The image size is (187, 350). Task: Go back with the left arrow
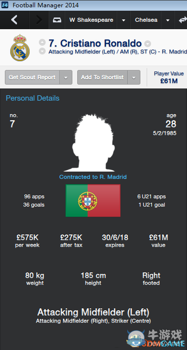[14, 20]
